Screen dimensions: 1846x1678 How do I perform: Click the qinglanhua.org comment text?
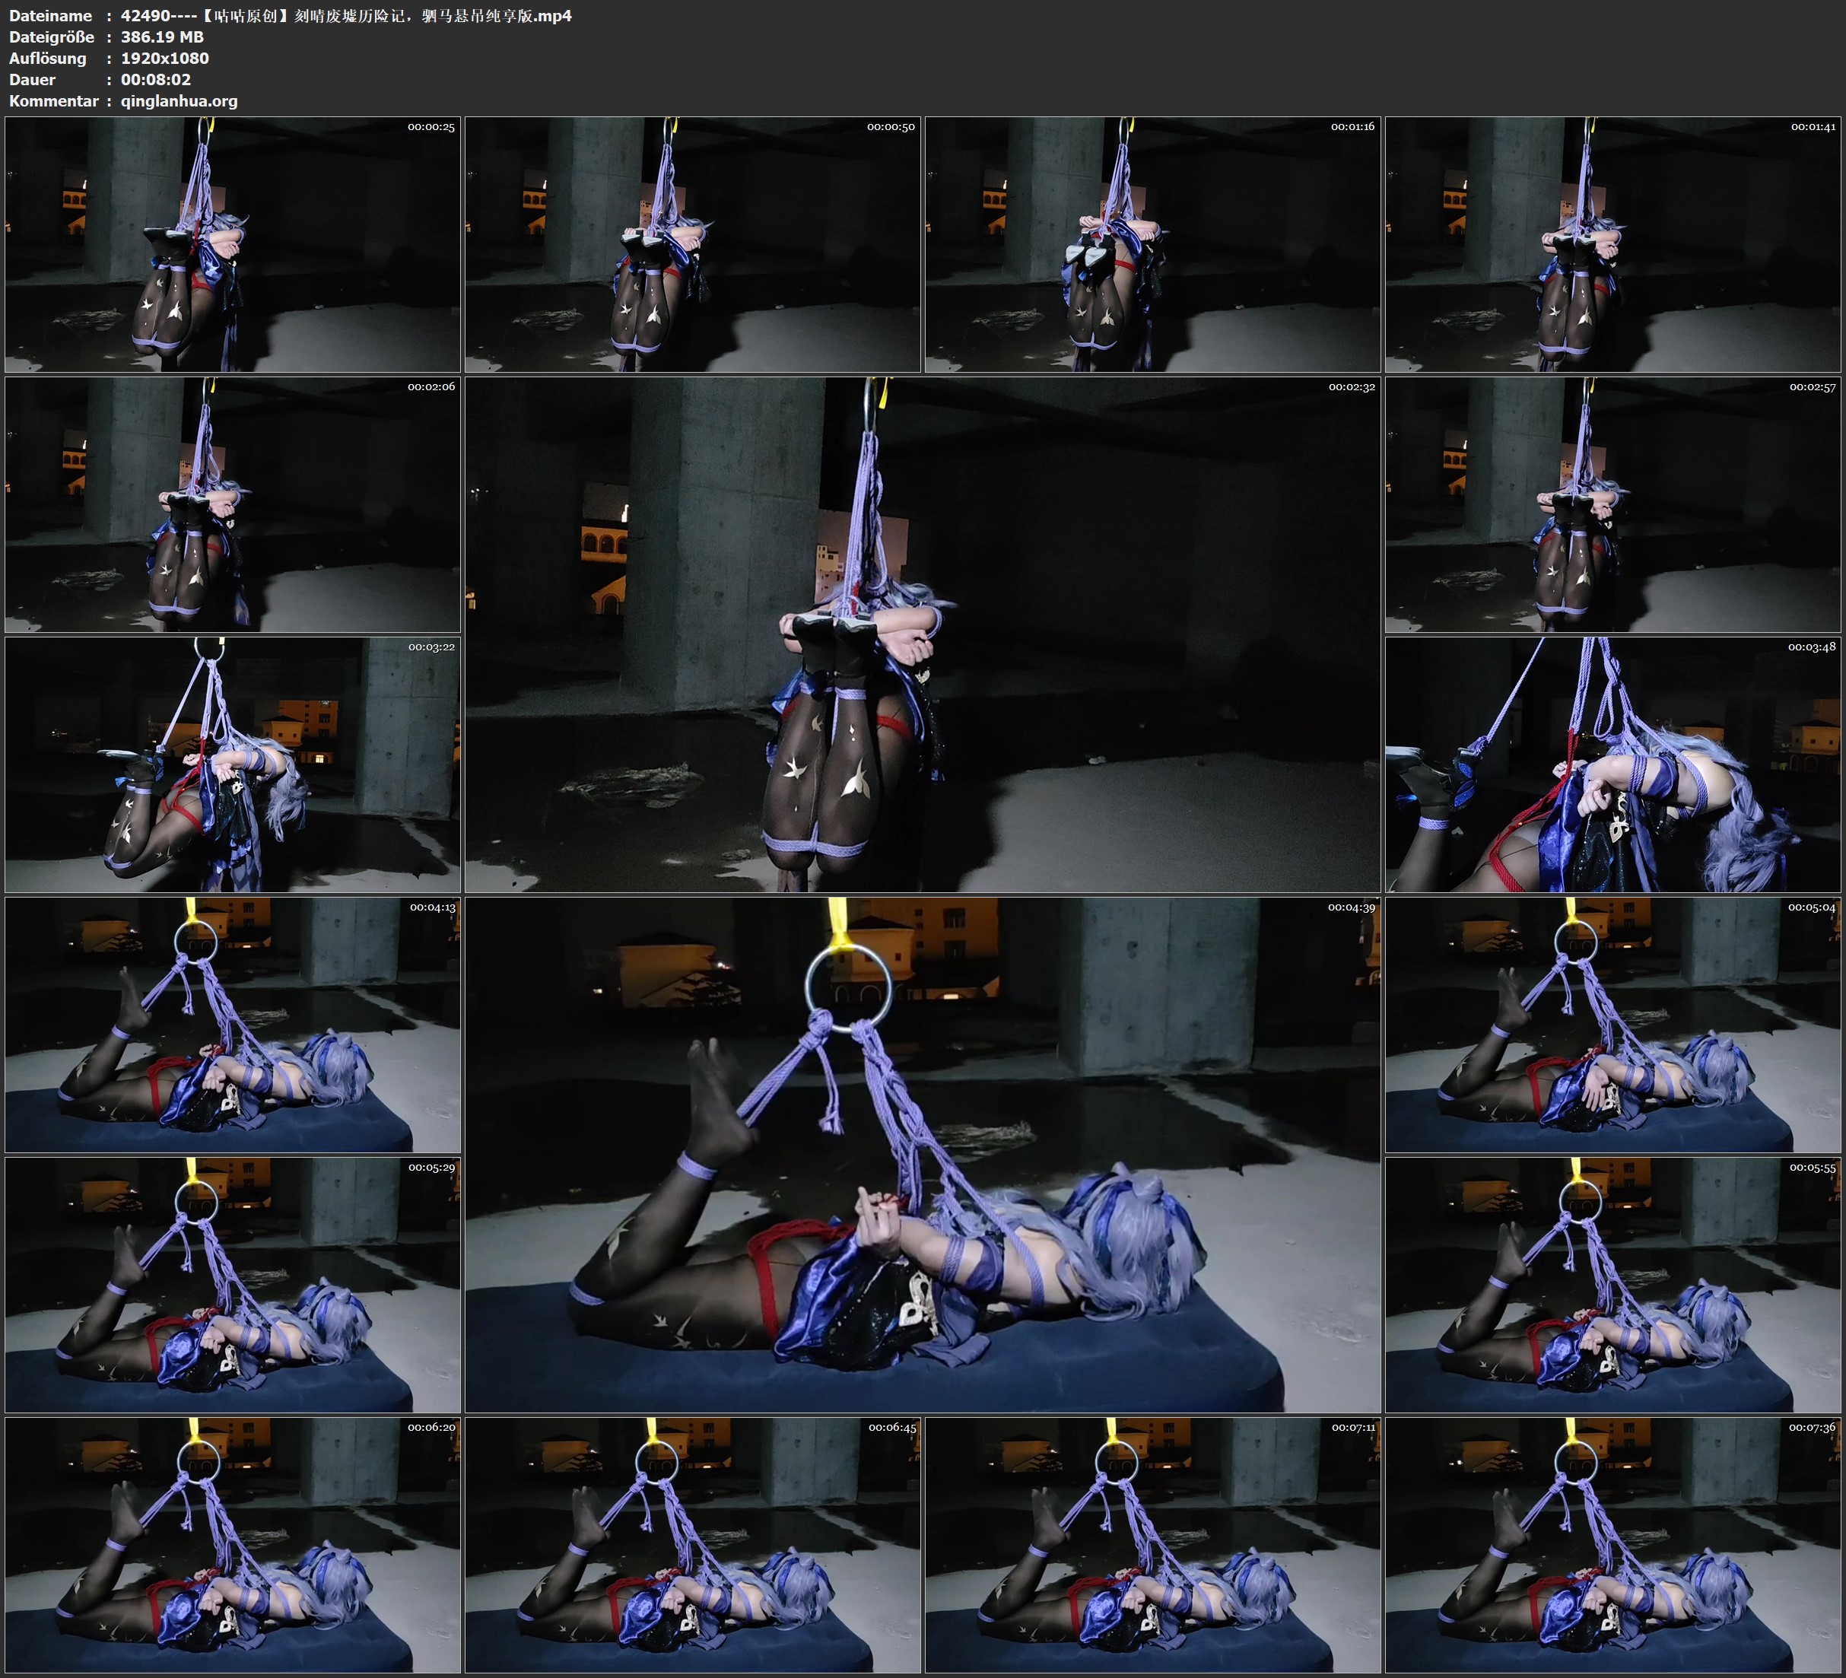179,100
